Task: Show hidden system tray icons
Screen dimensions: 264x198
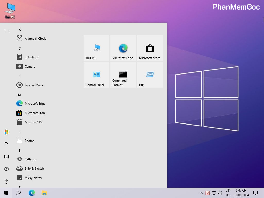Action: click(201, 193)
